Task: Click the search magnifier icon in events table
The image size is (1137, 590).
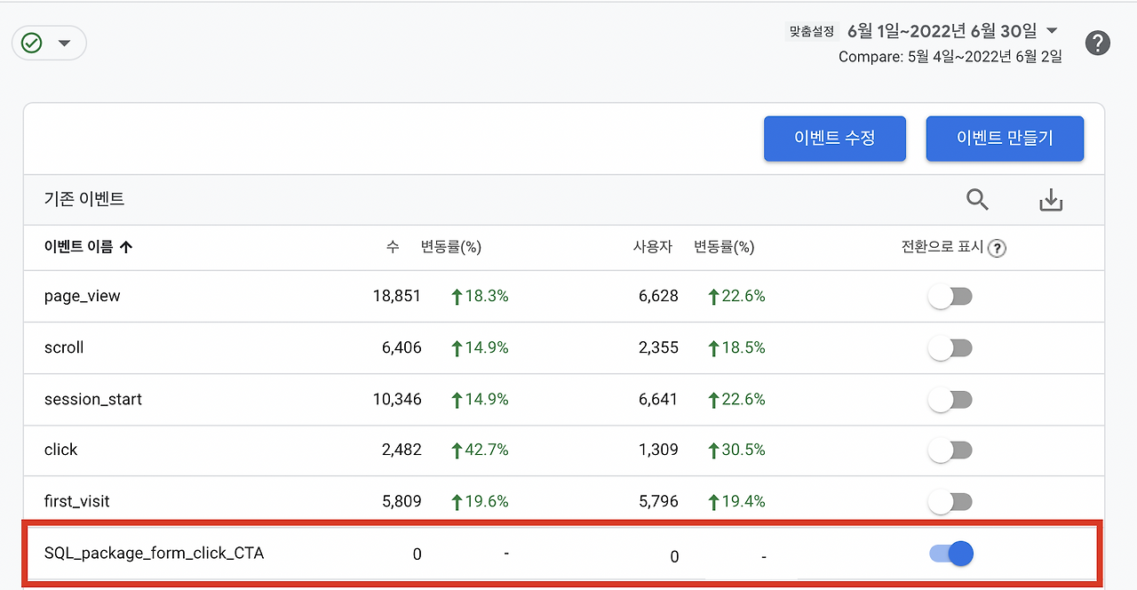Action: [977, 200]
